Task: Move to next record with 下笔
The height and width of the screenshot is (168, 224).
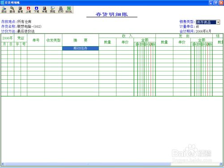Action: (36, 9)
